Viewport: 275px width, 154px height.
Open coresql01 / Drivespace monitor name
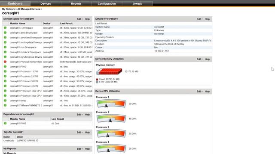pos(21,28)
